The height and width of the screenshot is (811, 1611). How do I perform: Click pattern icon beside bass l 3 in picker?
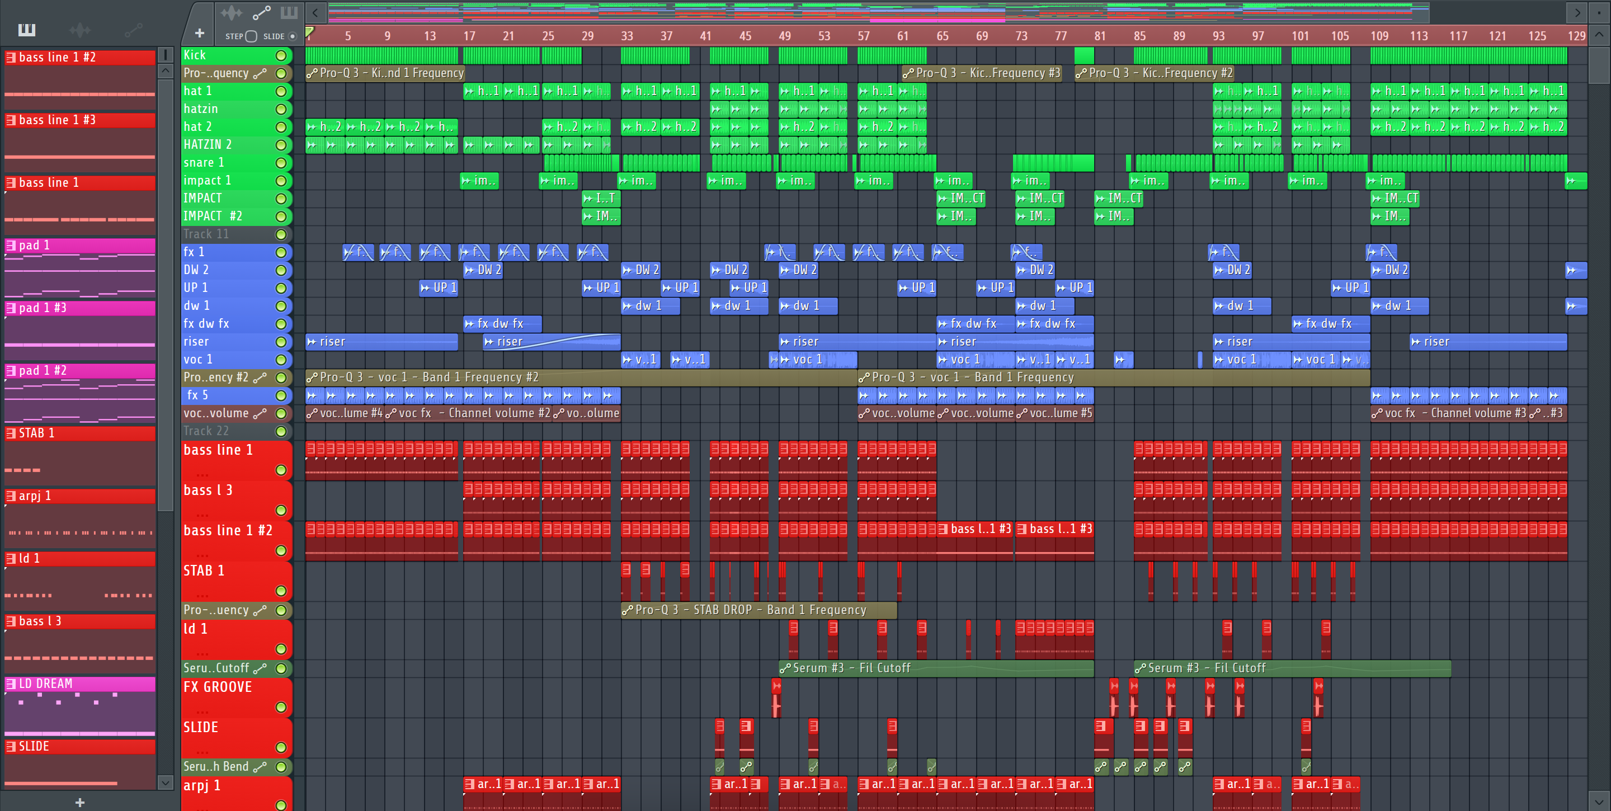[11, 621]
